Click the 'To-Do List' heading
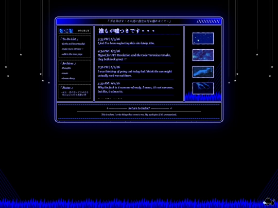 [69, 39]
